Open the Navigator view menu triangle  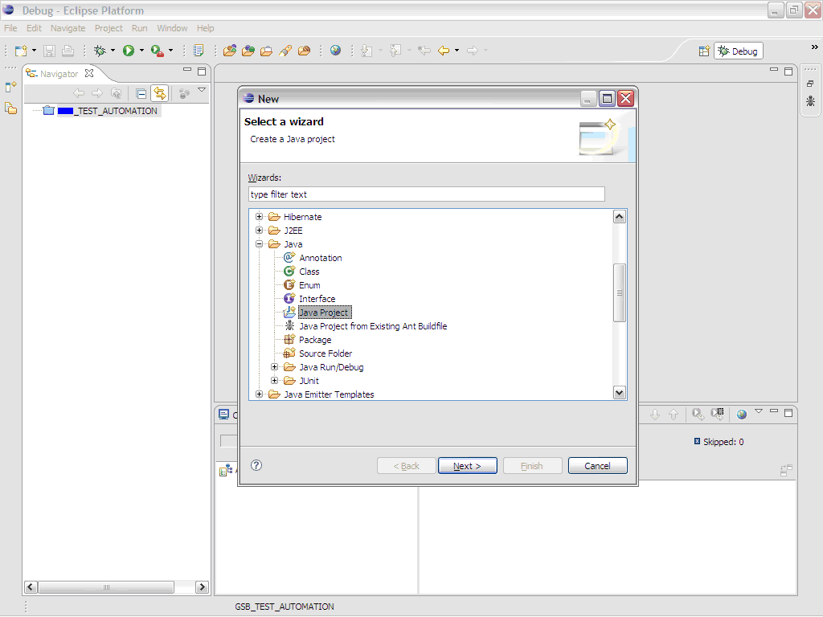(202, 90)
